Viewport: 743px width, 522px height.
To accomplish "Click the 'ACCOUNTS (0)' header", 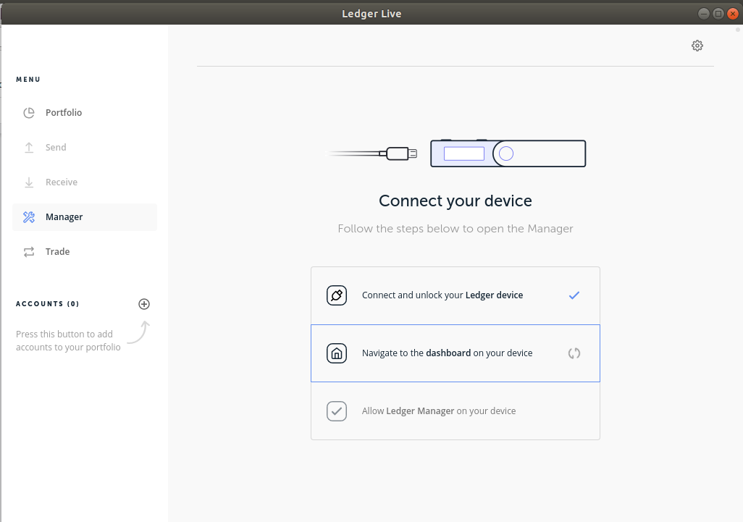I will click(47, 303).
